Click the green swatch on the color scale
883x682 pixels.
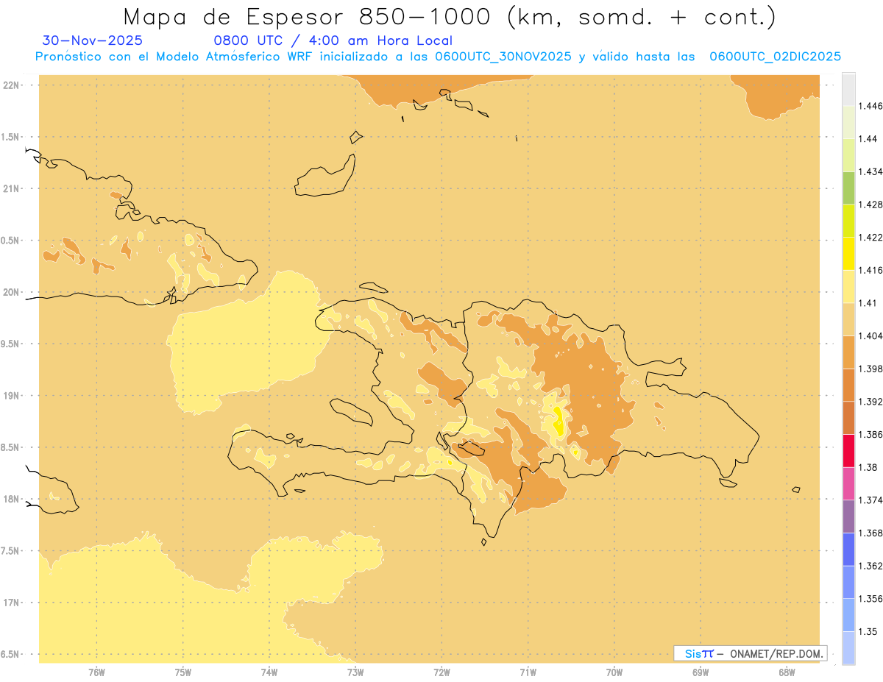(848, 188)
